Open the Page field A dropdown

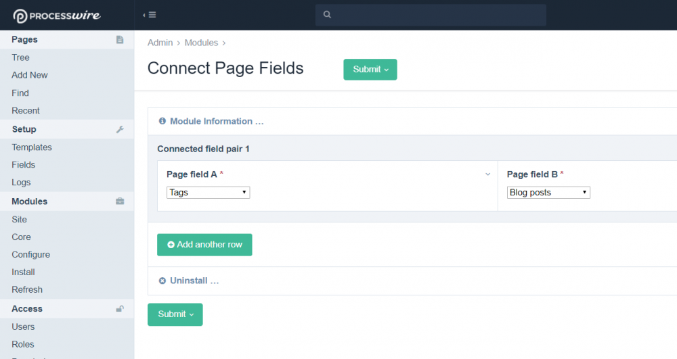tap(208, 193)
